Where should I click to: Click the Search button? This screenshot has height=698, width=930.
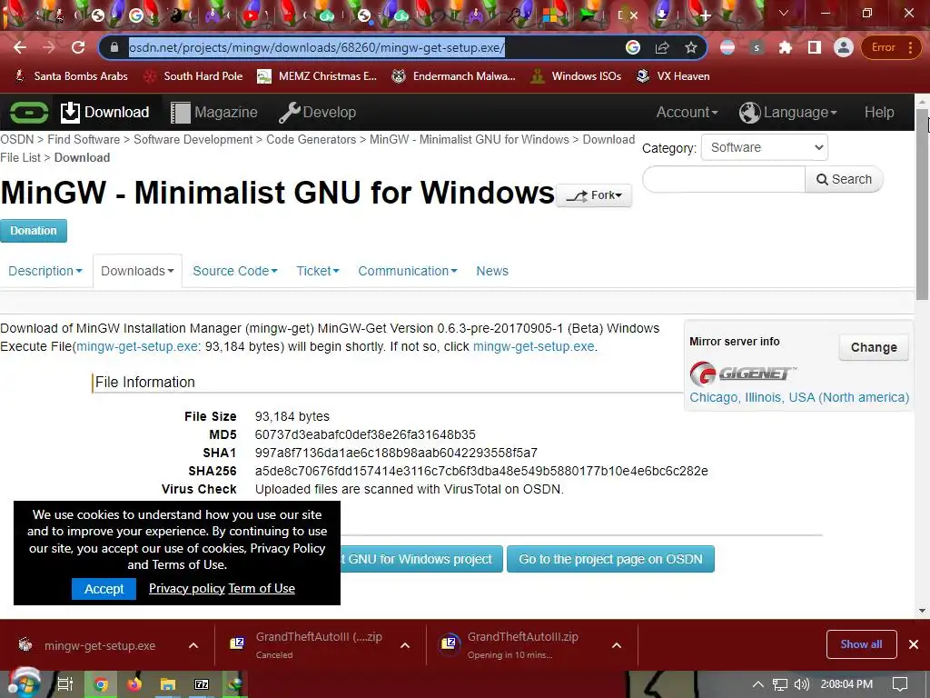tap(844, 179)
